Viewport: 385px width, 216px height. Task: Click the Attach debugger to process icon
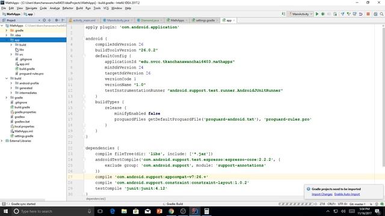pos(335,14)
